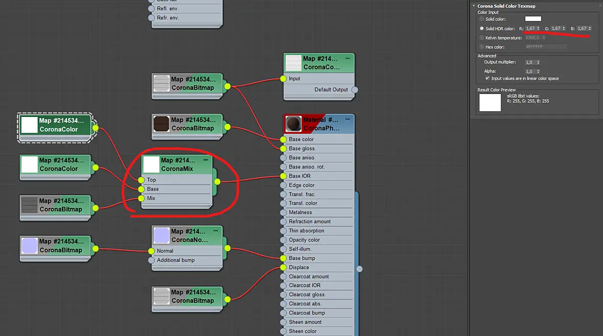
Task: Select the brown CoronaBitmap node thumbnail
Action: pyautogui.click(x=161, y=124)
